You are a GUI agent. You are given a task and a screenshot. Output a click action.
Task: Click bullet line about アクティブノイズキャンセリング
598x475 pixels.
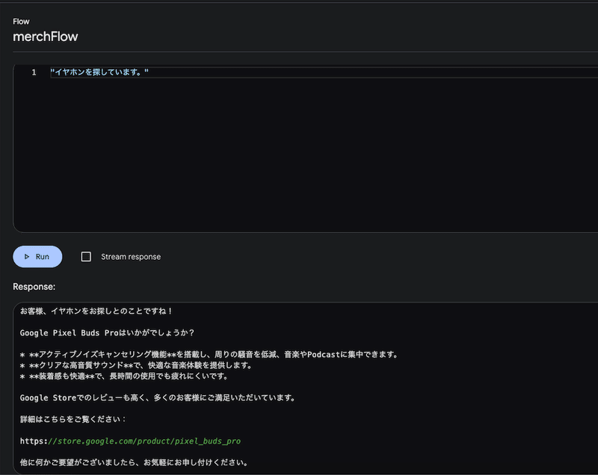209,355
